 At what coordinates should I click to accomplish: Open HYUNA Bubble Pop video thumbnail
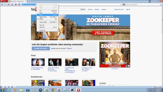point(38,62)
